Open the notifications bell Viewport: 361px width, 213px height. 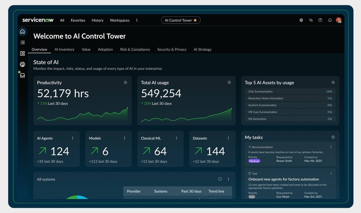[x=330, y=20]
